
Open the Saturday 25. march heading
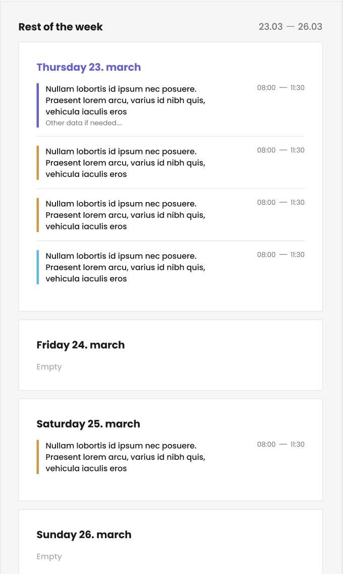[x=88, y=424]
